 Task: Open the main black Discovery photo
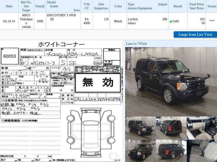[x=171, y=81]
